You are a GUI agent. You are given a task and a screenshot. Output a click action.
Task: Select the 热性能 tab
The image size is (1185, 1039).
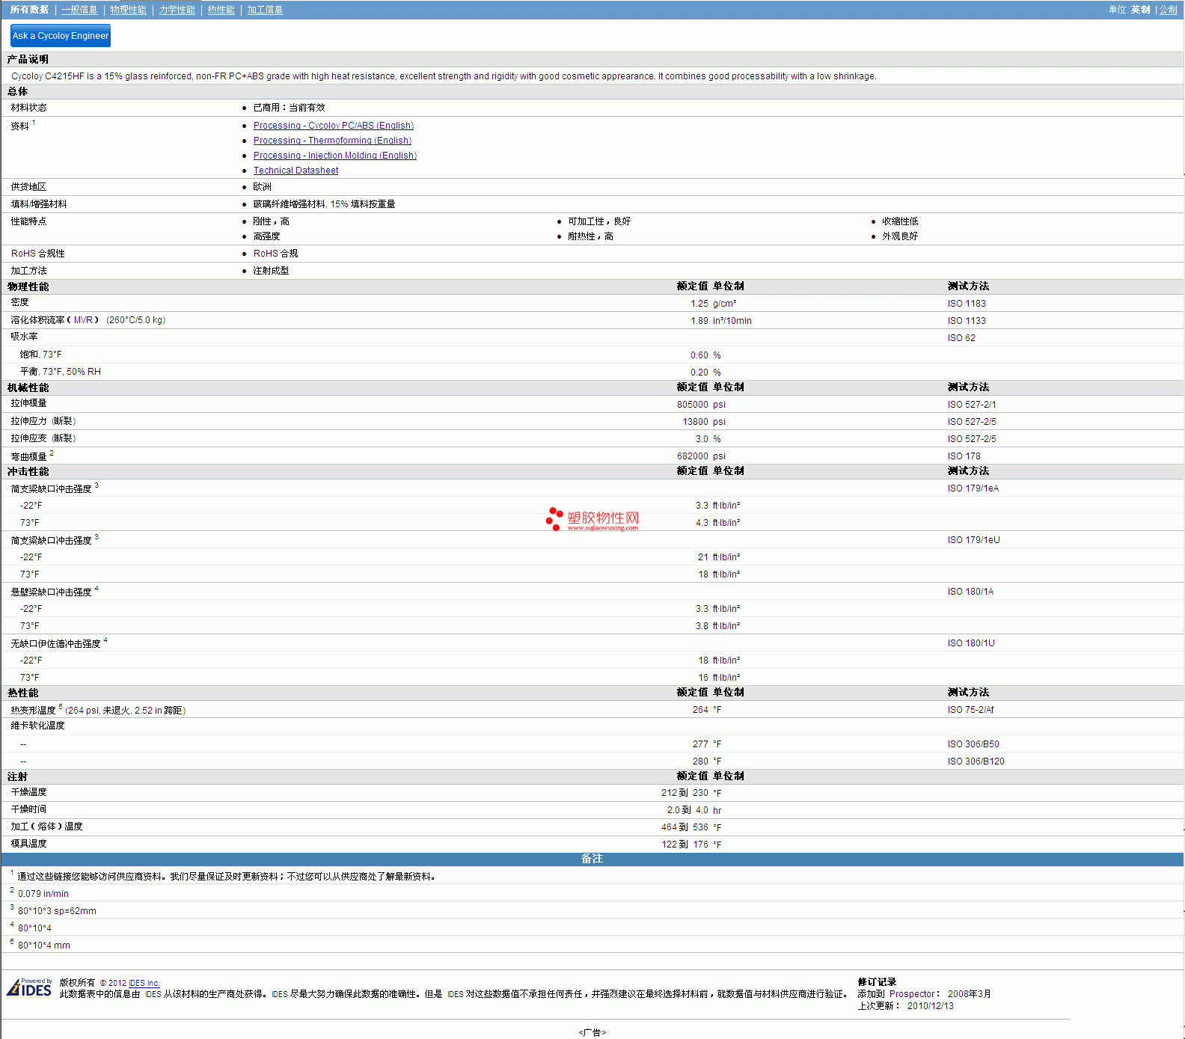coord(221,10)
